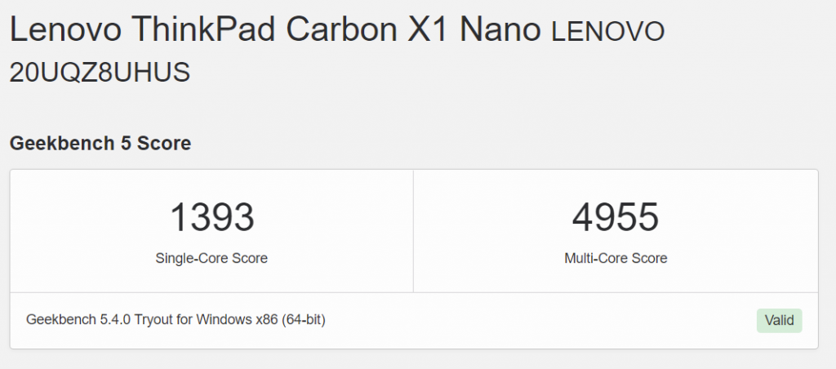Click the 5.4.0 version number
Viewport: 836px width, 369px height.
115,320
